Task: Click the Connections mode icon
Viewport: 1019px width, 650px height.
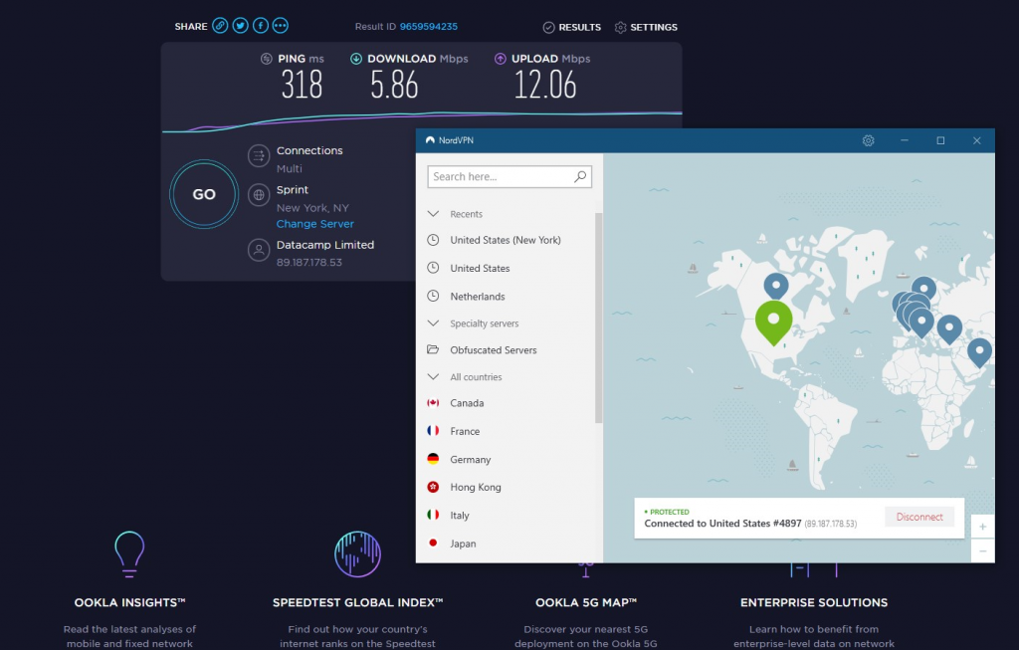Action: [259, 156]
